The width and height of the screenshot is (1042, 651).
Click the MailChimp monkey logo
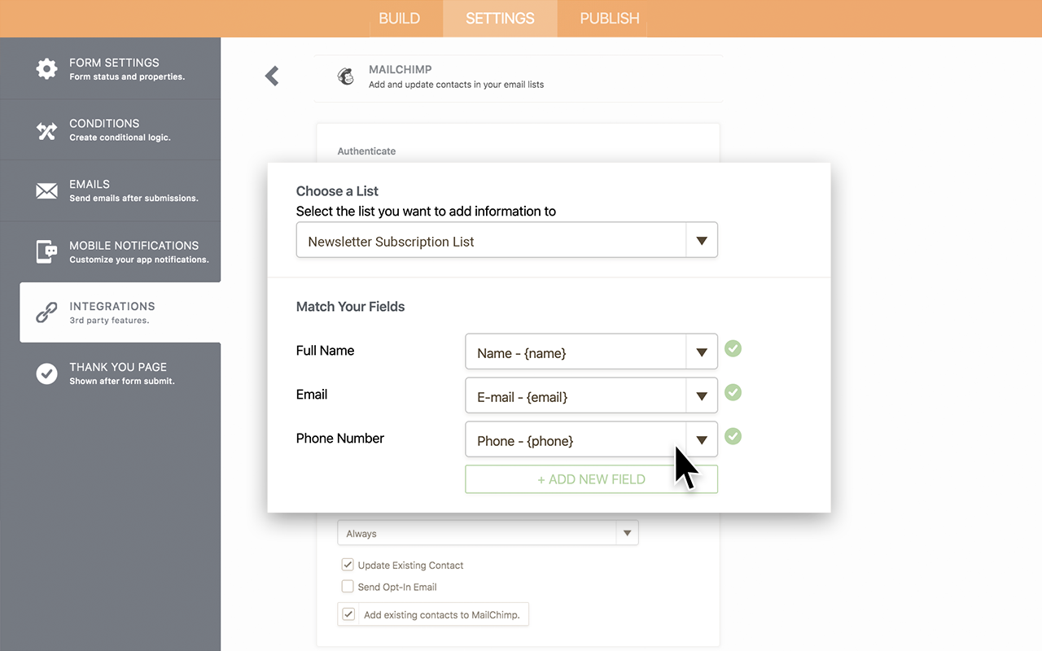(x=345, y=76)
